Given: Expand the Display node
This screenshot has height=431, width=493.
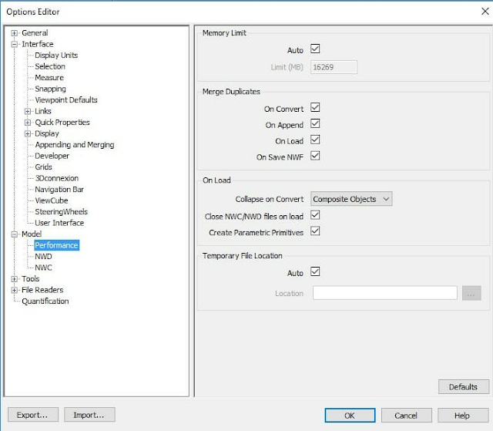Looking at the screenshot, I should tap(28, 133).
